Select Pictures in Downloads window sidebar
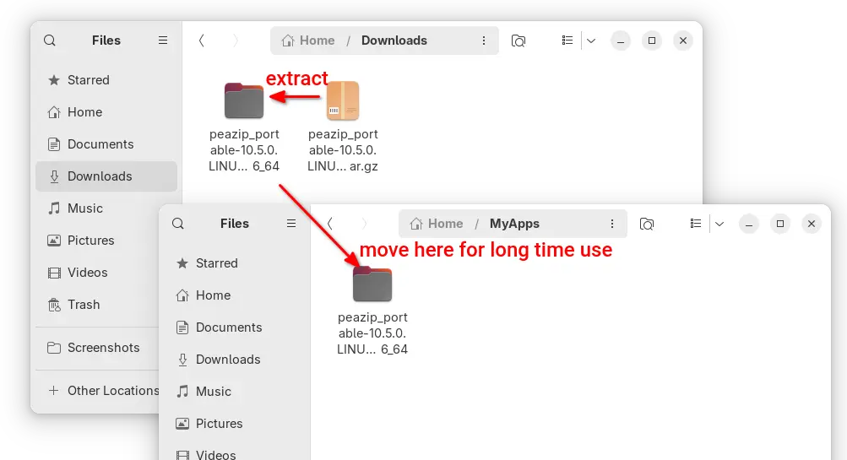847x460 pixels. click(x=97, y=241)
